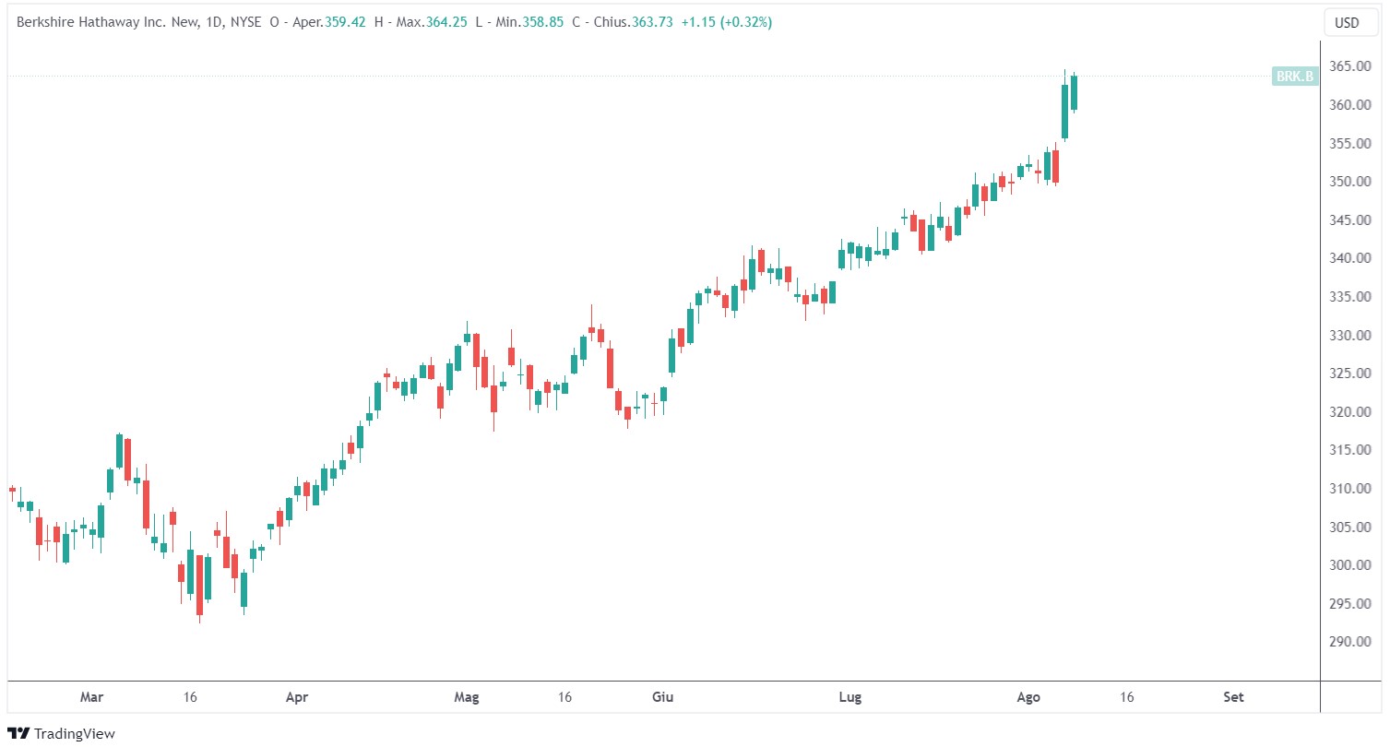Click the last green candle on chart

pyautogui.click(x=1075, y=92)
